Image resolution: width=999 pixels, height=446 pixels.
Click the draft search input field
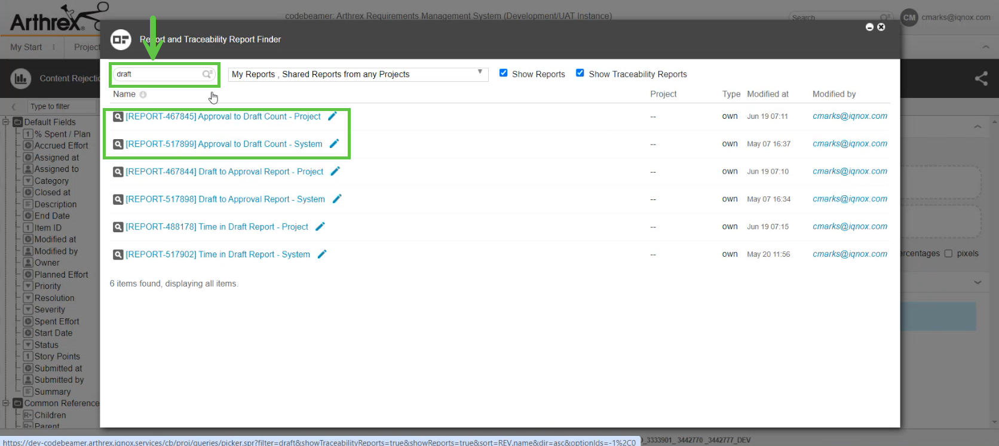[158, 74]
